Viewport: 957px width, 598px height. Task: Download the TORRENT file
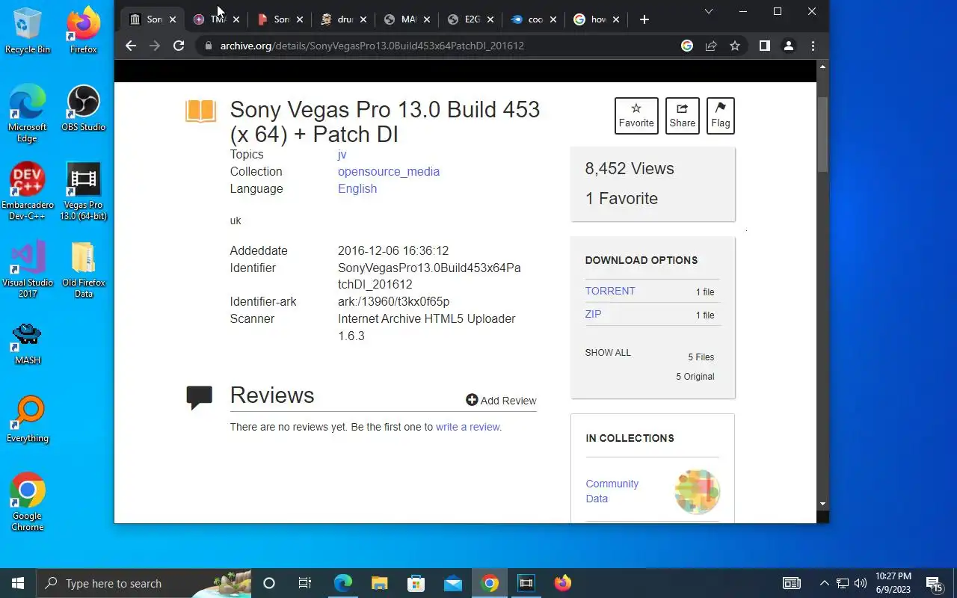click(610, 291)
